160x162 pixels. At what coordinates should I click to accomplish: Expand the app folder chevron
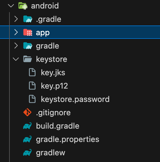coord(16,32)
